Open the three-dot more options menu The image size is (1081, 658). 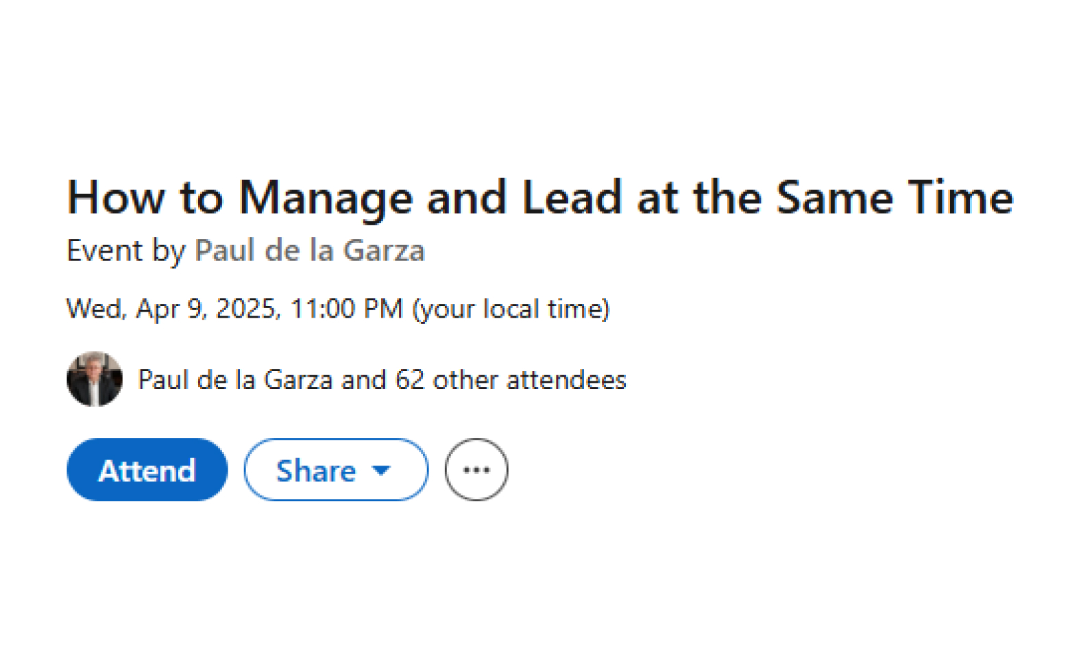coord(476,470)
